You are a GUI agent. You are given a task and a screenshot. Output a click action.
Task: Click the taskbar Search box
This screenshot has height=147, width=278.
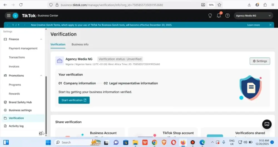(x=78, y=142)
